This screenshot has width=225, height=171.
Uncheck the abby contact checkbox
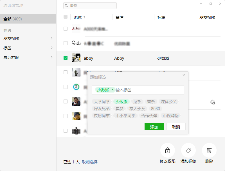coord(66,58)
